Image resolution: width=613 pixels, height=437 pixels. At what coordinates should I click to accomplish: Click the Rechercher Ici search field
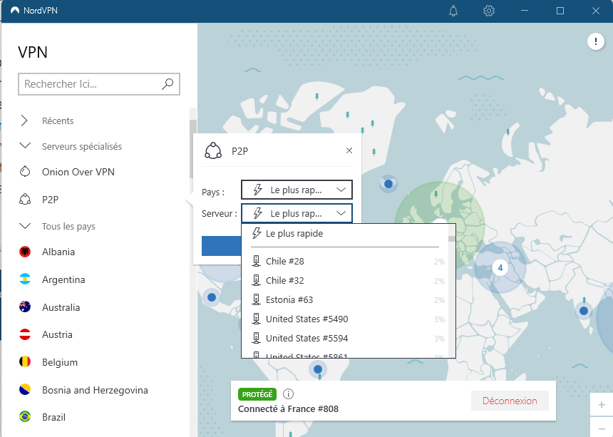(x=99, y=83)
